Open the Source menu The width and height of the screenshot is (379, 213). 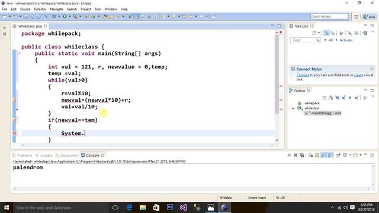point(25,9)
